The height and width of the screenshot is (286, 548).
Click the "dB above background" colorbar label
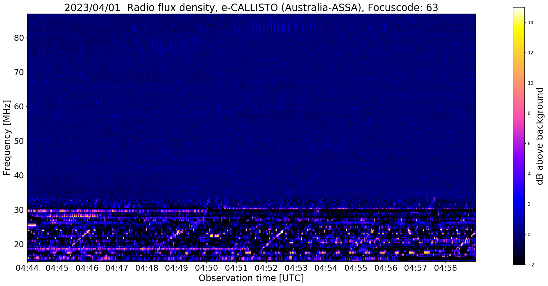pyautogui.click(x=540, y=136)
